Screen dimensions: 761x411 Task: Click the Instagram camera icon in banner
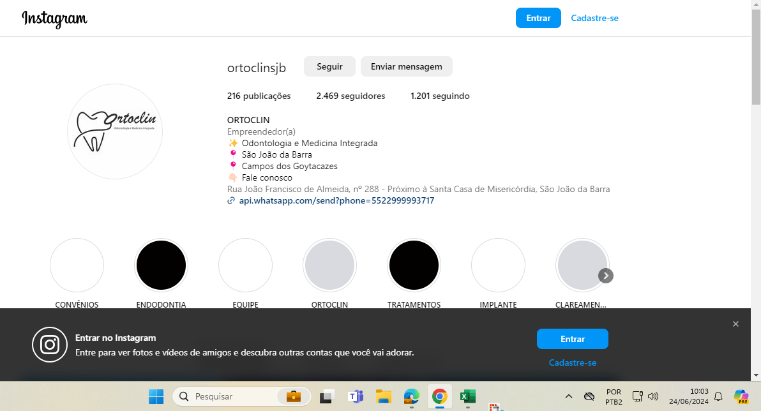[50, 345]
